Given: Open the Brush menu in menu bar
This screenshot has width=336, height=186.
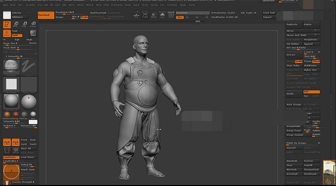Looking at the screenshot, I should click(13, 5).
